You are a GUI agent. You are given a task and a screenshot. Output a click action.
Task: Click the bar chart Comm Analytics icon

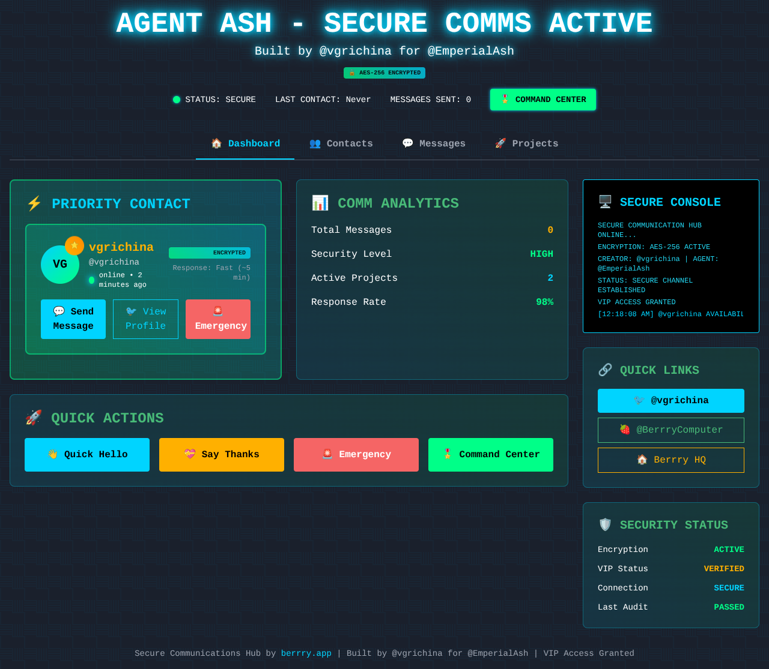(320, 203)
